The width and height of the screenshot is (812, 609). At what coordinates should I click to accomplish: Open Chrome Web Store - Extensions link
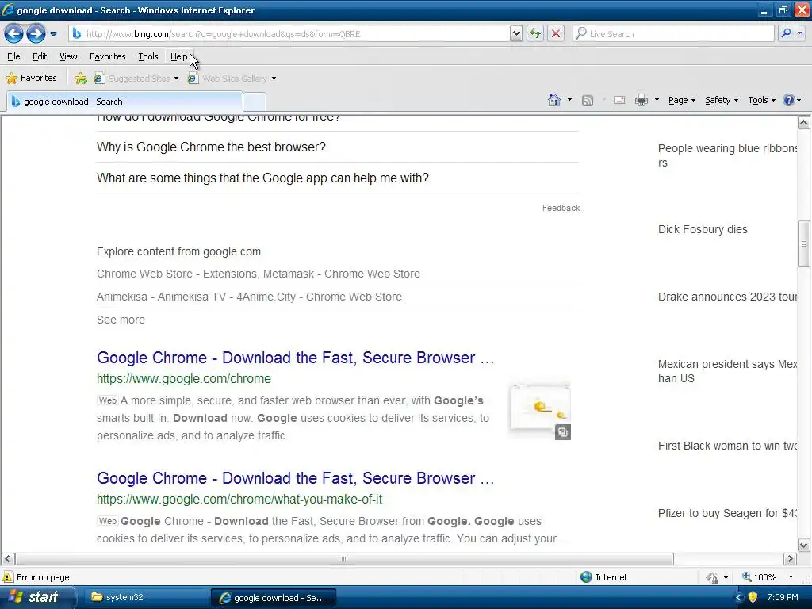tap(259, 274)
